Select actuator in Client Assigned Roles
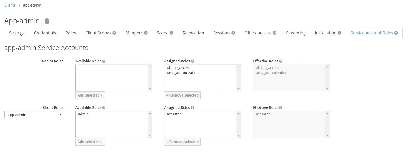This screenshot has height=158, width=409. pos(174,114)
